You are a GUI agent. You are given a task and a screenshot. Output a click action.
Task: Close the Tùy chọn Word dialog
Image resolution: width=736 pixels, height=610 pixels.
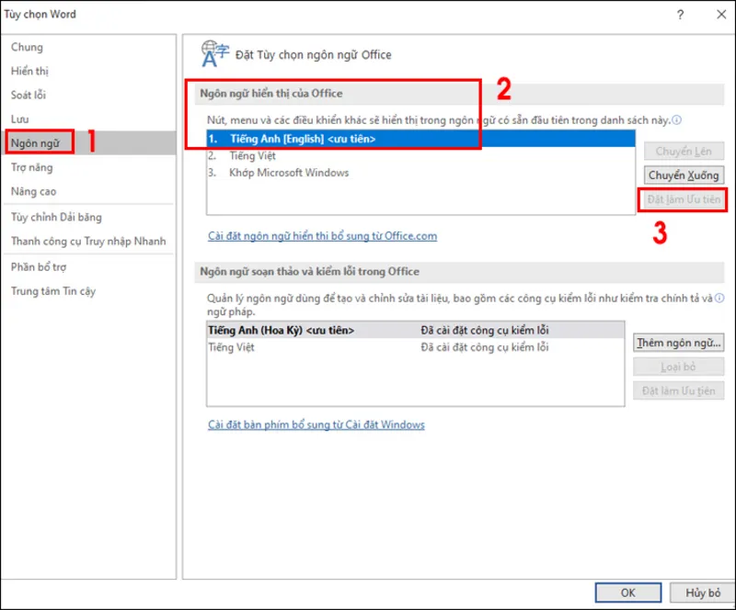pyautogui.click(x=721, y=15)
